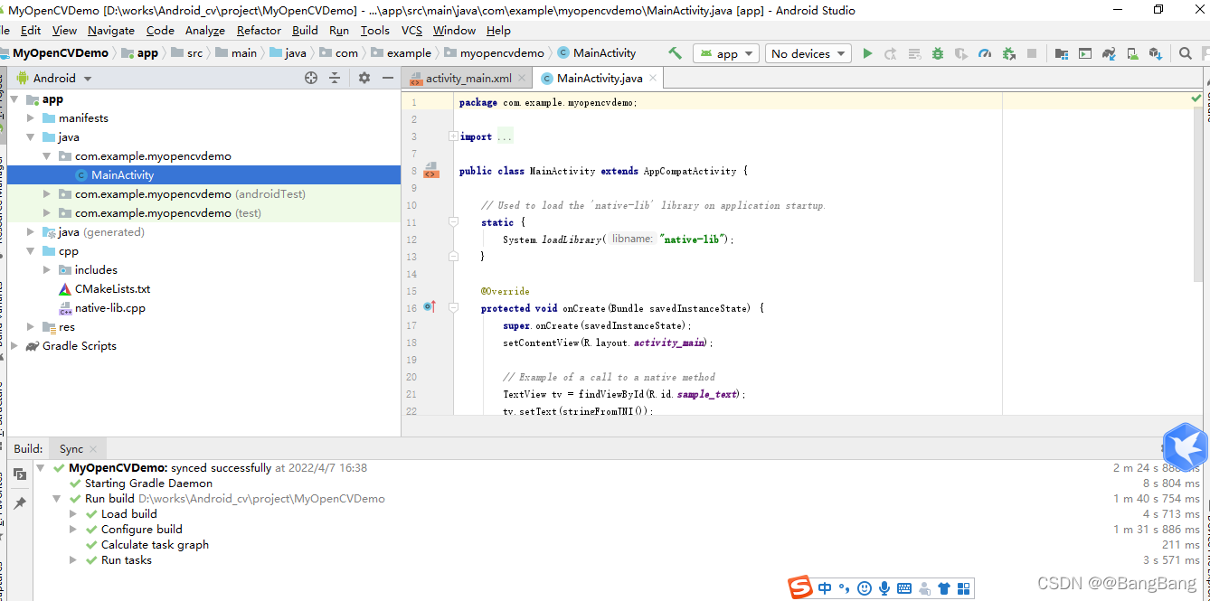Click gutter related XML file icon at line 8
Viewport: 1210px width, 601px height.
[x=431, y=171]
